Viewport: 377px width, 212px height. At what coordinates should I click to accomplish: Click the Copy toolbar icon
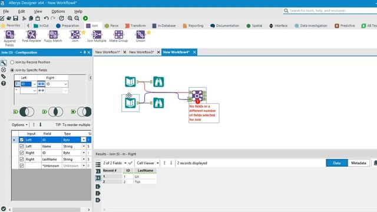pyautogui.click(x=31, y=18)
